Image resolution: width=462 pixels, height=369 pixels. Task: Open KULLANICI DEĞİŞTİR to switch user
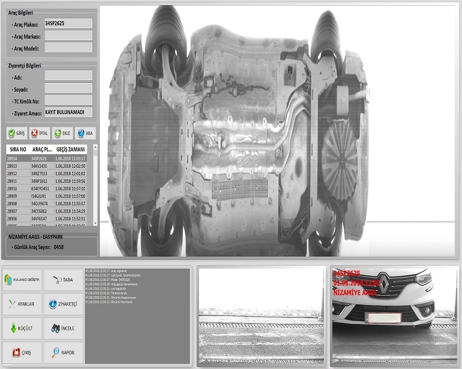pyautogui.click(x=22, y=280)
